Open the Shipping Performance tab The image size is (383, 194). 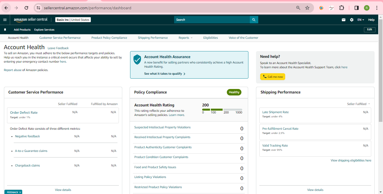[153, 38]
